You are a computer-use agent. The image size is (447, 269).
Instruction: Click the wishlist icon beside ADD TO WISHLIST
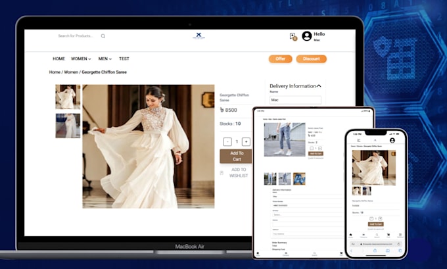pos(222,173)
